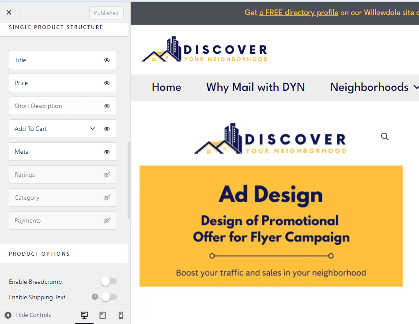Click the Hide Controls arrow icon
Image resolution: width=419 pixels, height=324 pixels.
8,315
